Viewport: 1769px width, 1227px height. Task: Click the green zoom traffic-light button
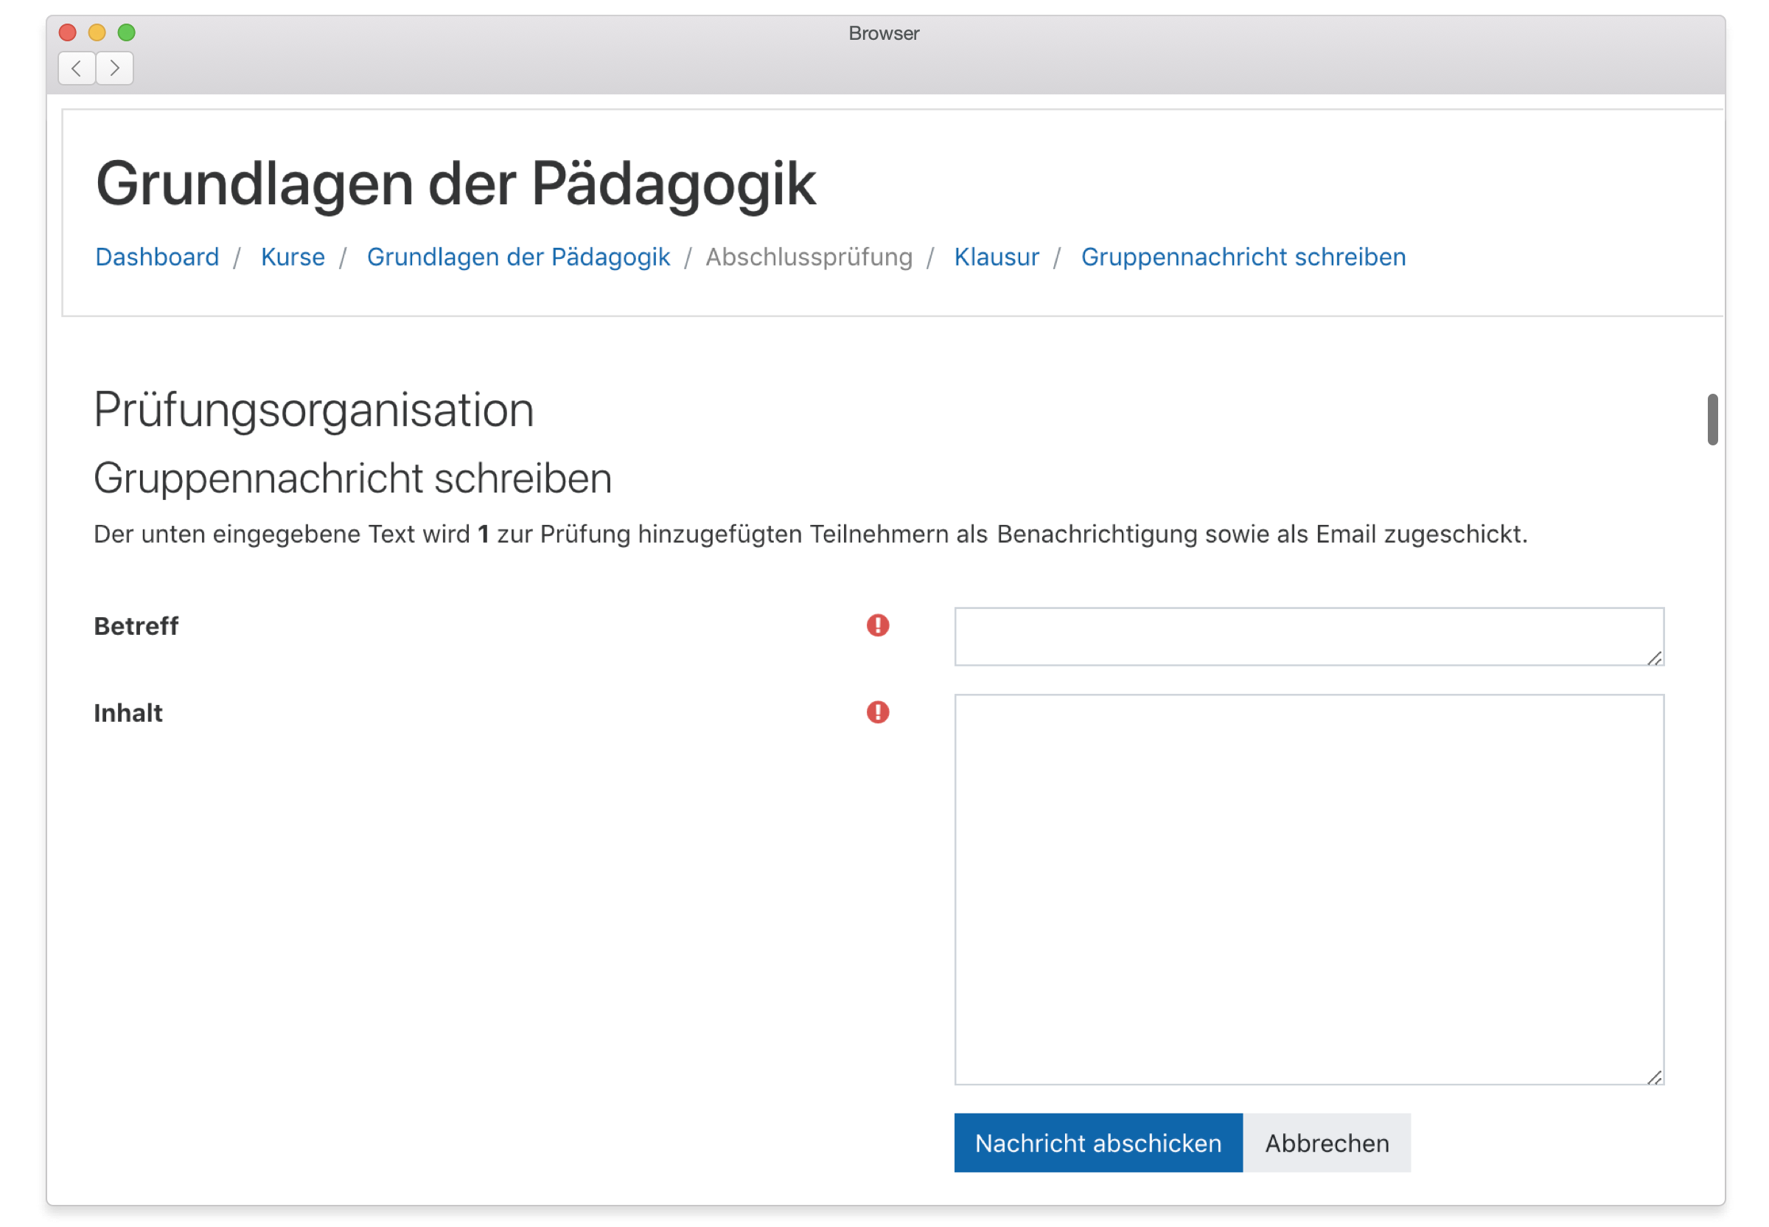click(x=125, y=32)
